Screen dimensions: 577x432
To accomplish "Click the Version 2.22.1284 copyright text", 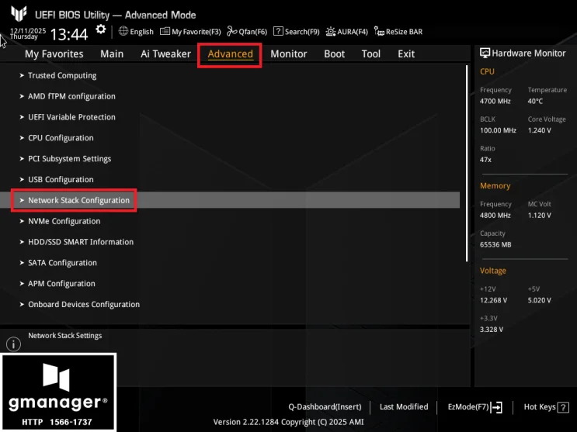I will 288,422.
